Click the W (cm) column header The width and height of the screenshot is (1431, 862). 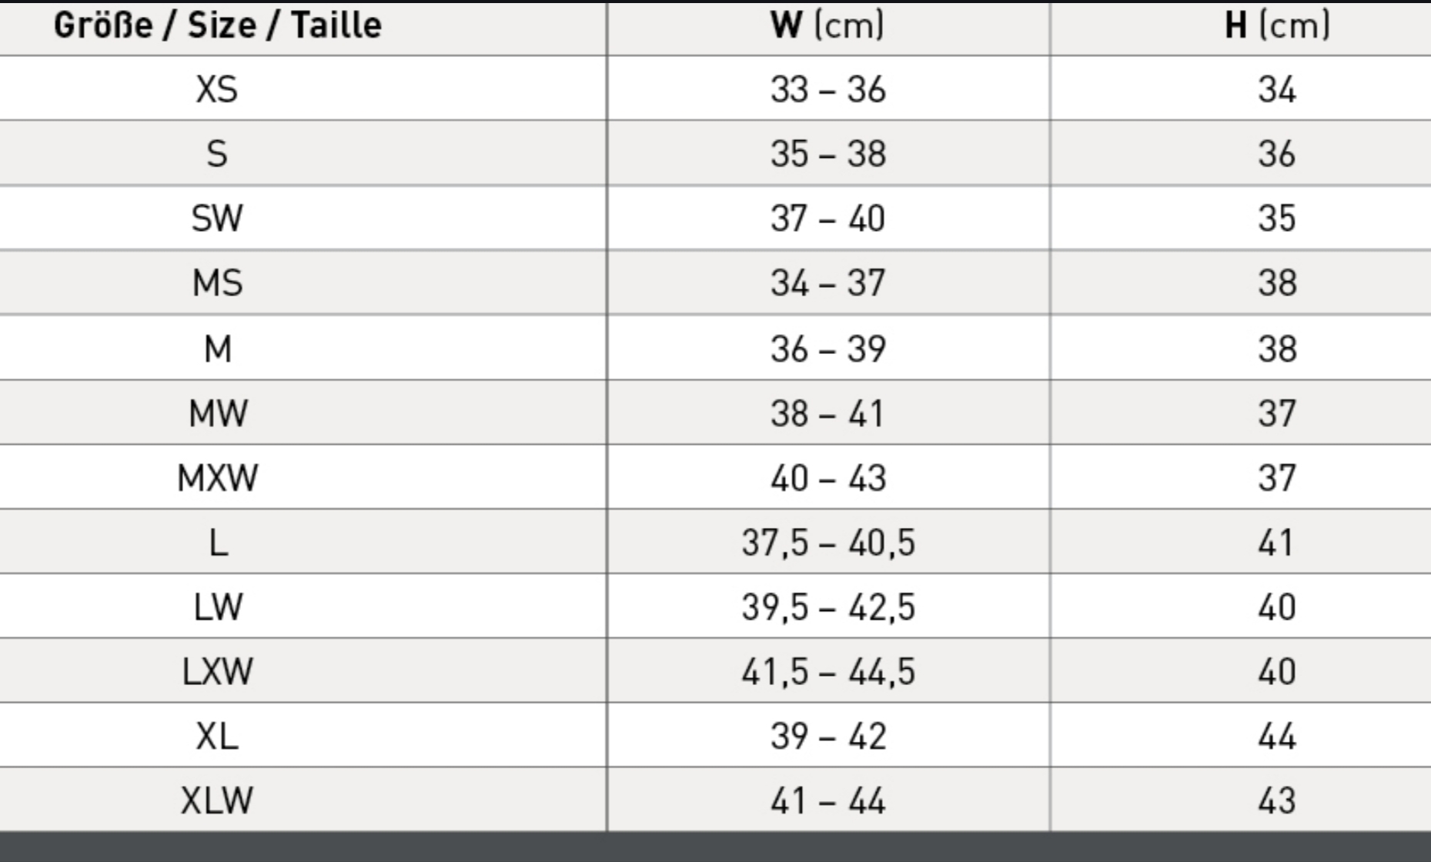(x=828, y=25)
